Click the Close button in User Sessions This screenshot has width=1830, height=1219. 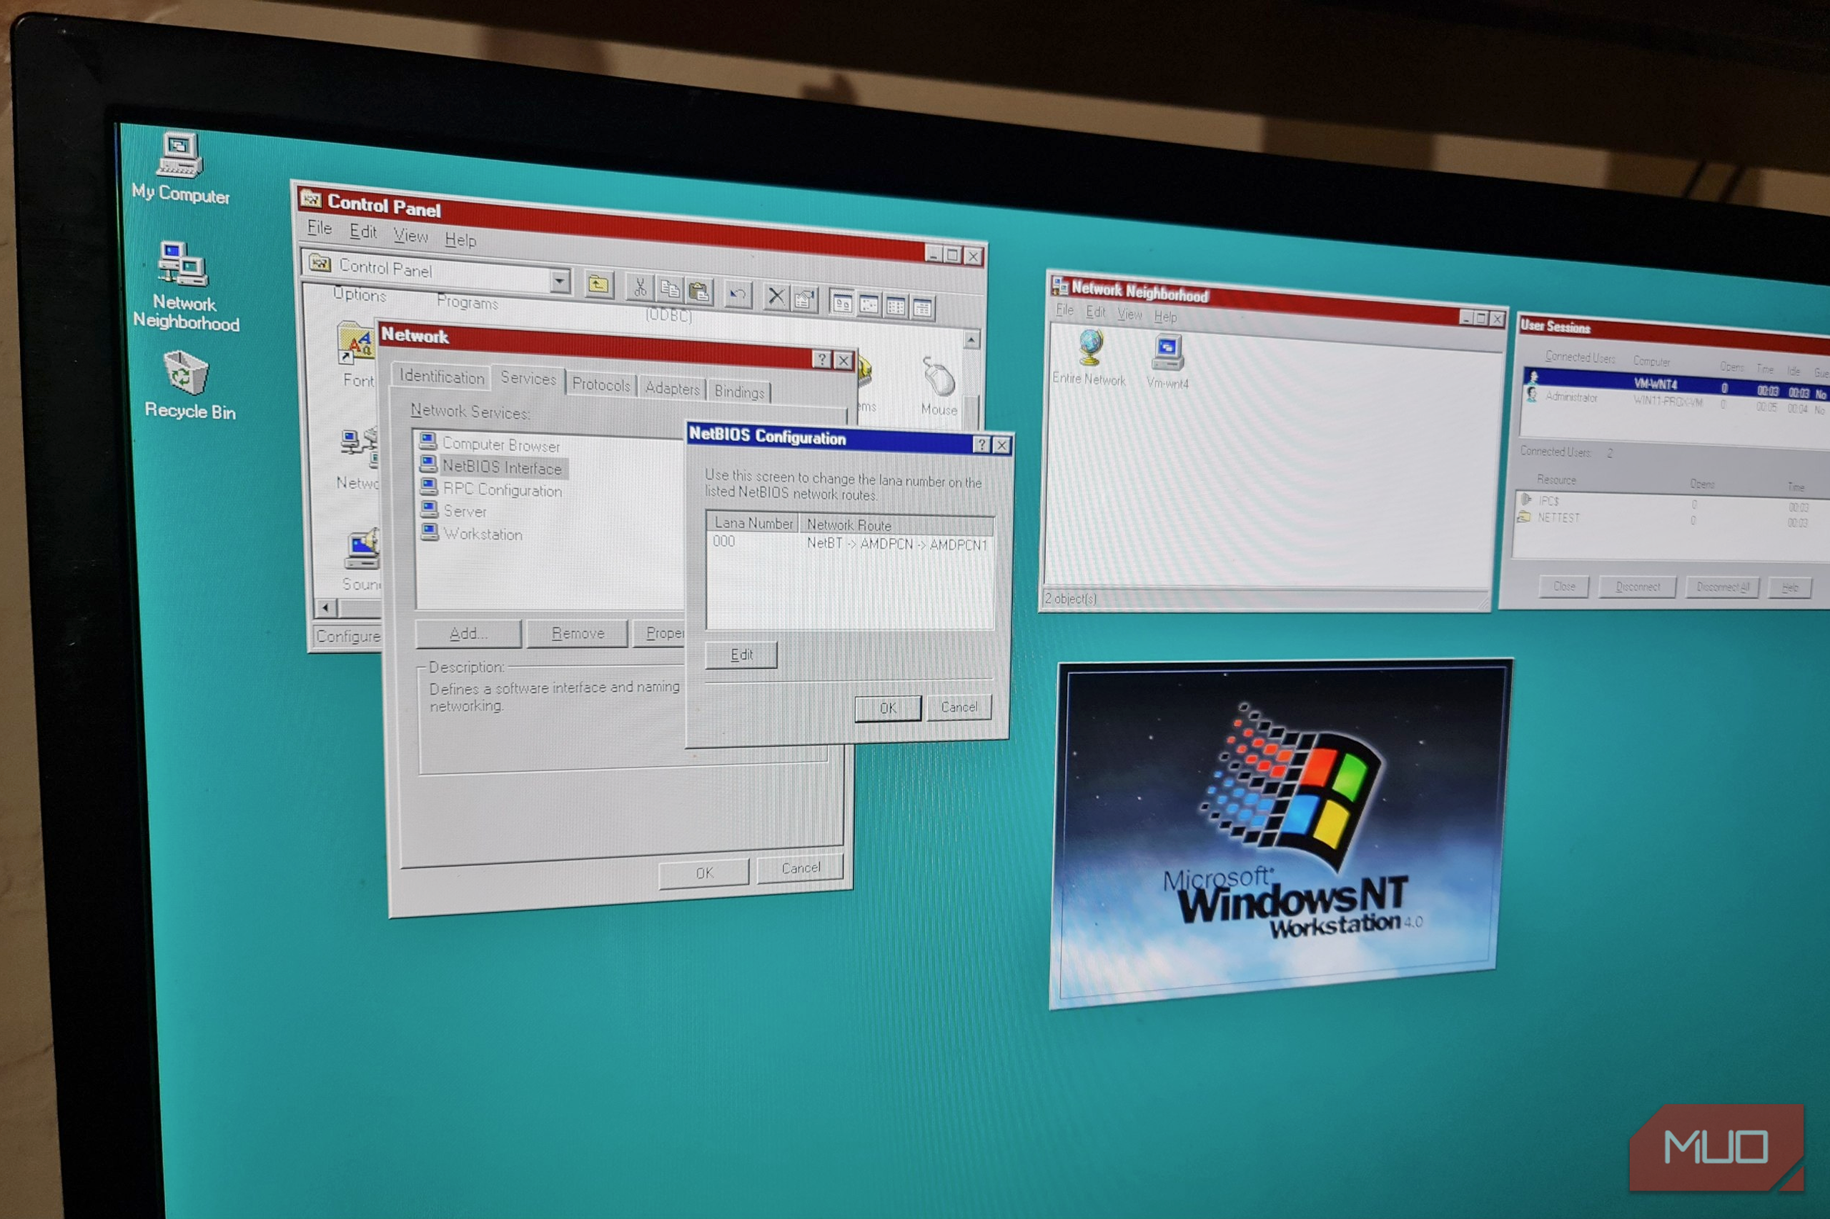1564,586
